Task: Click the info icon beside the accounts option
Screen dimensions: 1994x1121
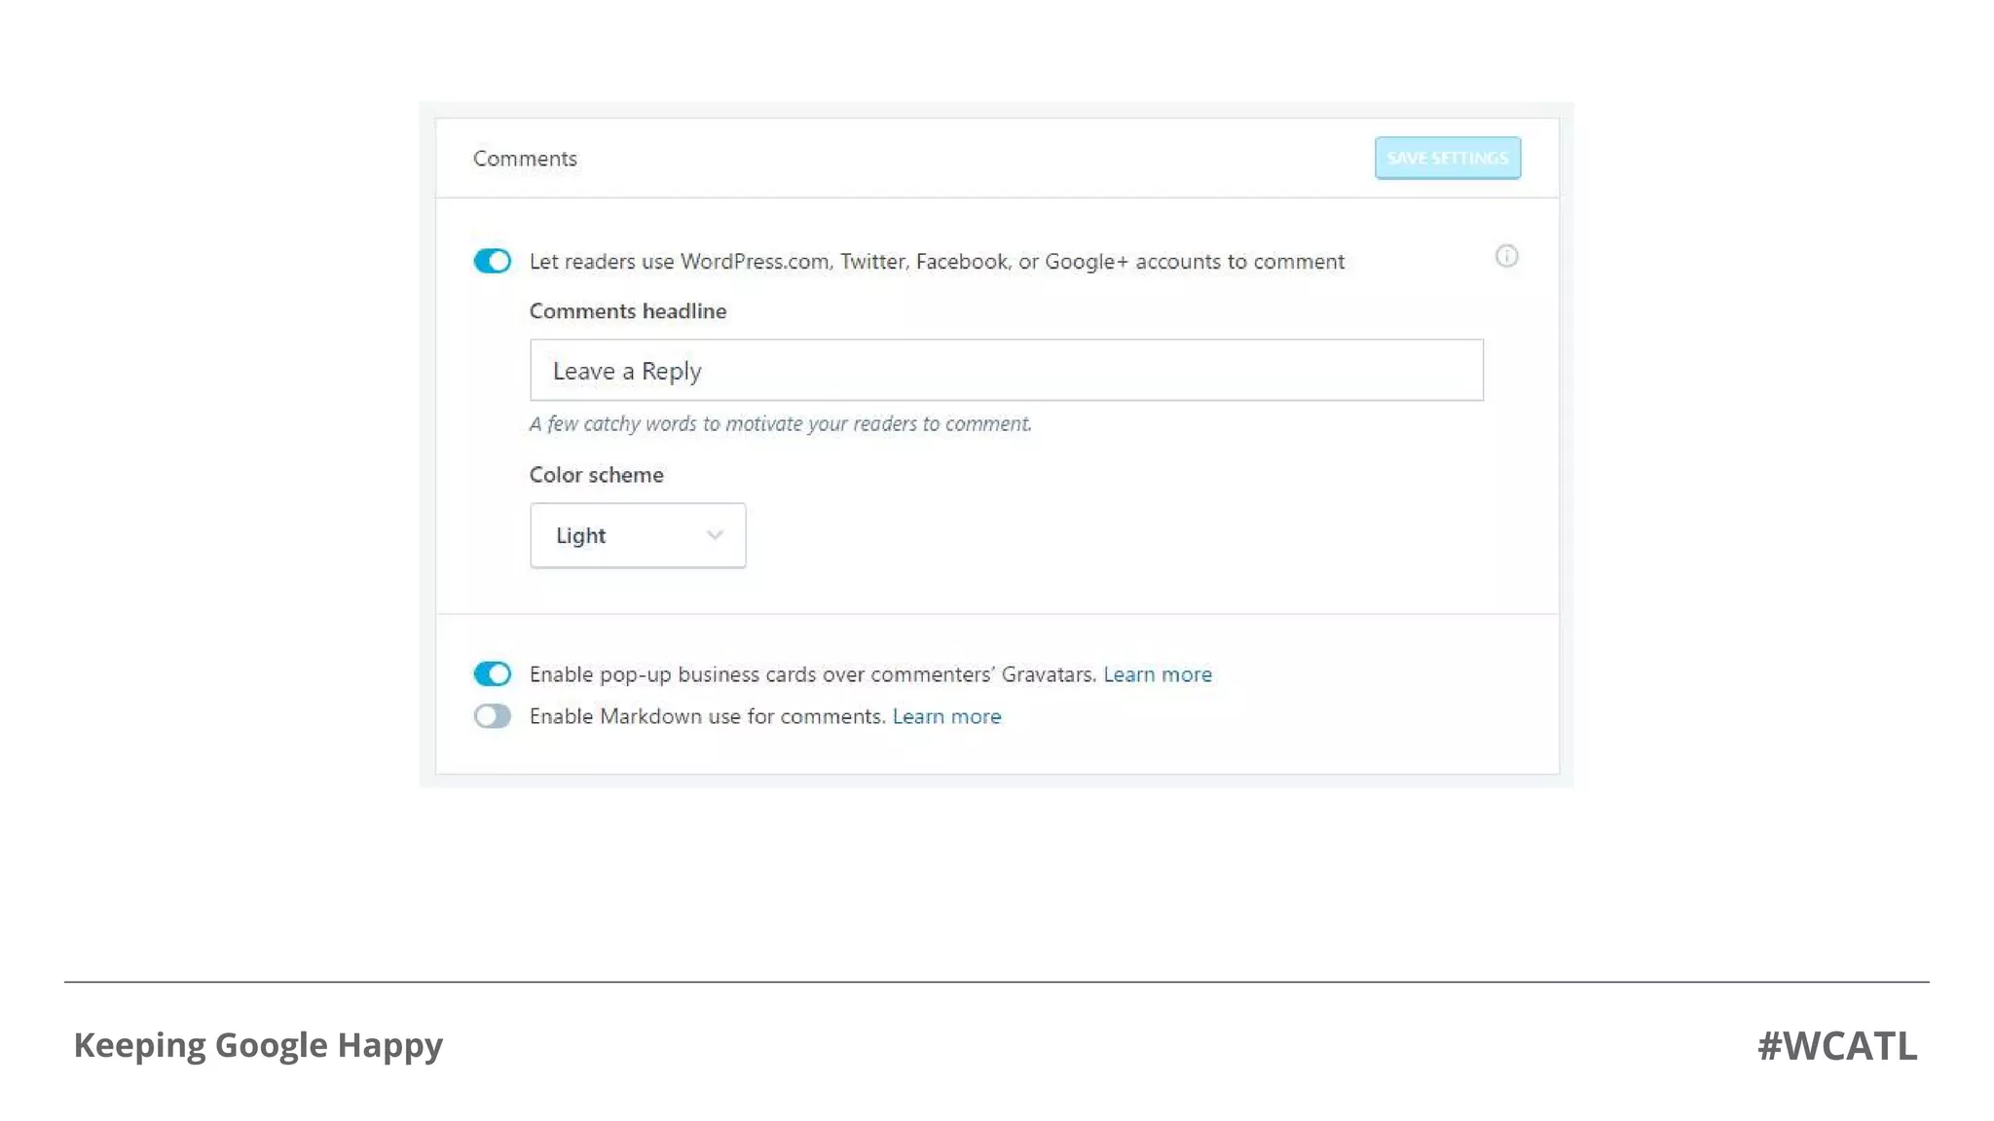Action: click(x=1506, y=256)
